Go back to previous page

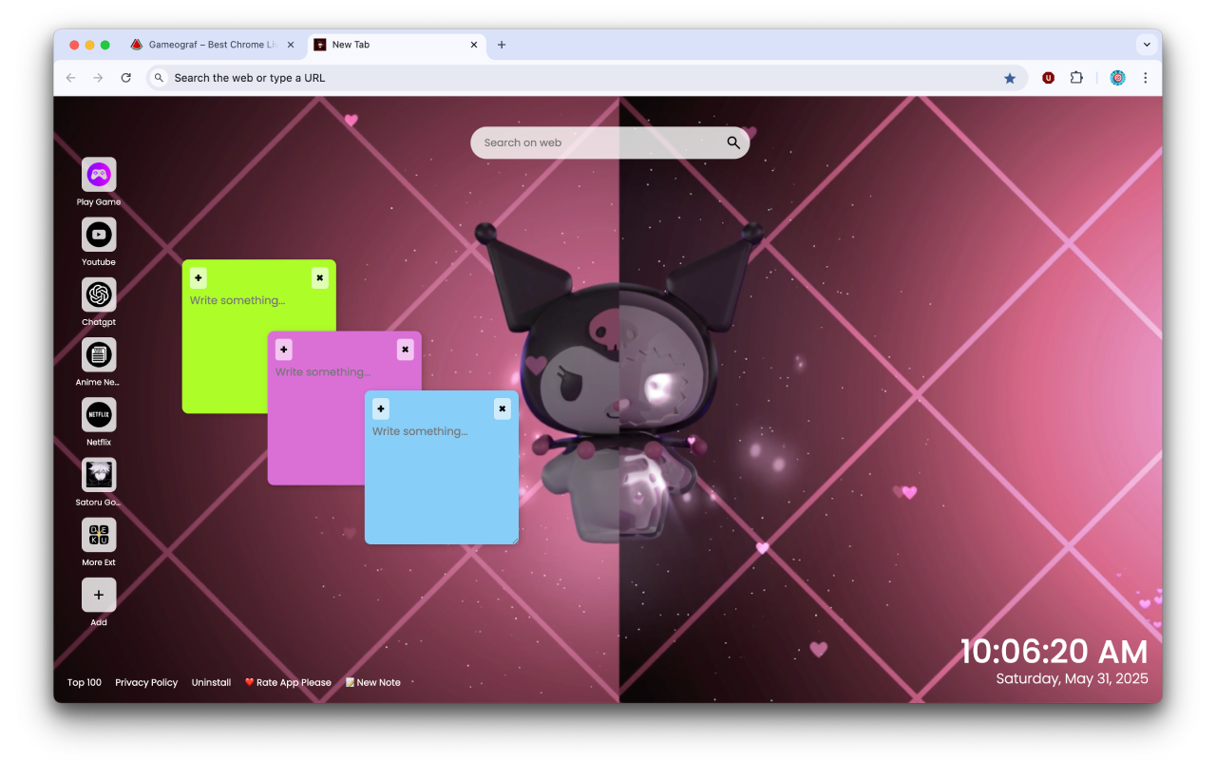(x=70, y=78)
